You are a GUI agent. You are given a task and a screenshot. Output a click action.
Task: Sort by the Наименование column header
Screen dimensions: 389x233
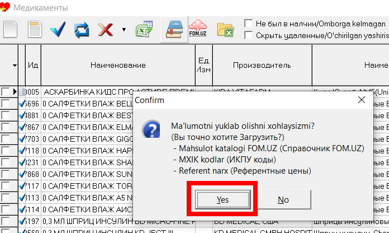(118, 65)
